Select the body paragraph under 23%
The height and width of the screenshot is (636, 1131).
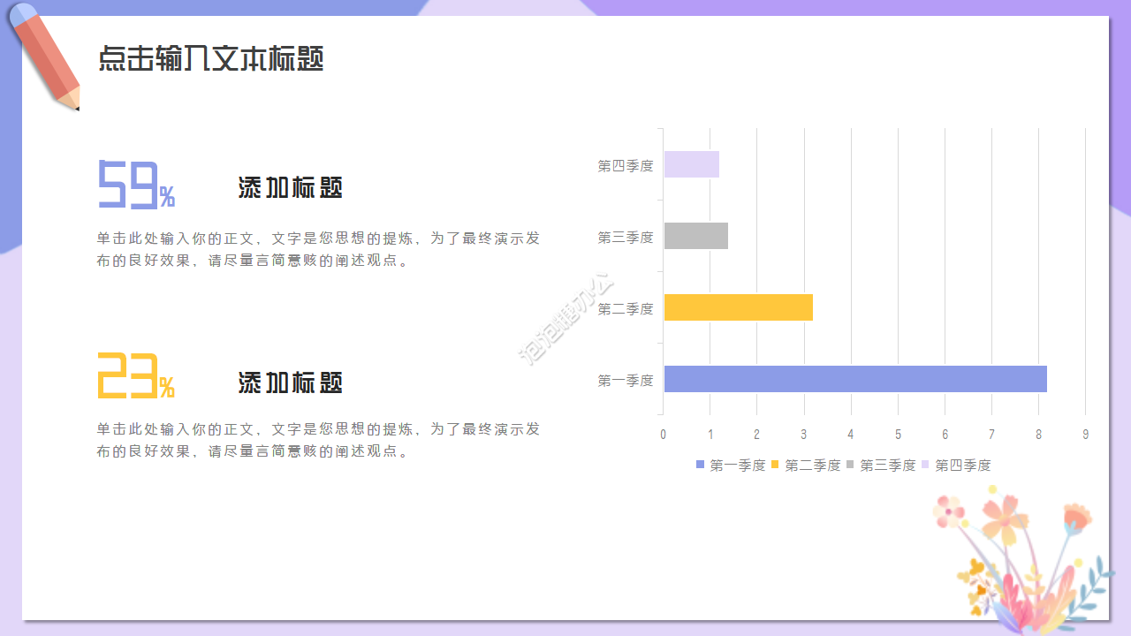click(318, 440)
